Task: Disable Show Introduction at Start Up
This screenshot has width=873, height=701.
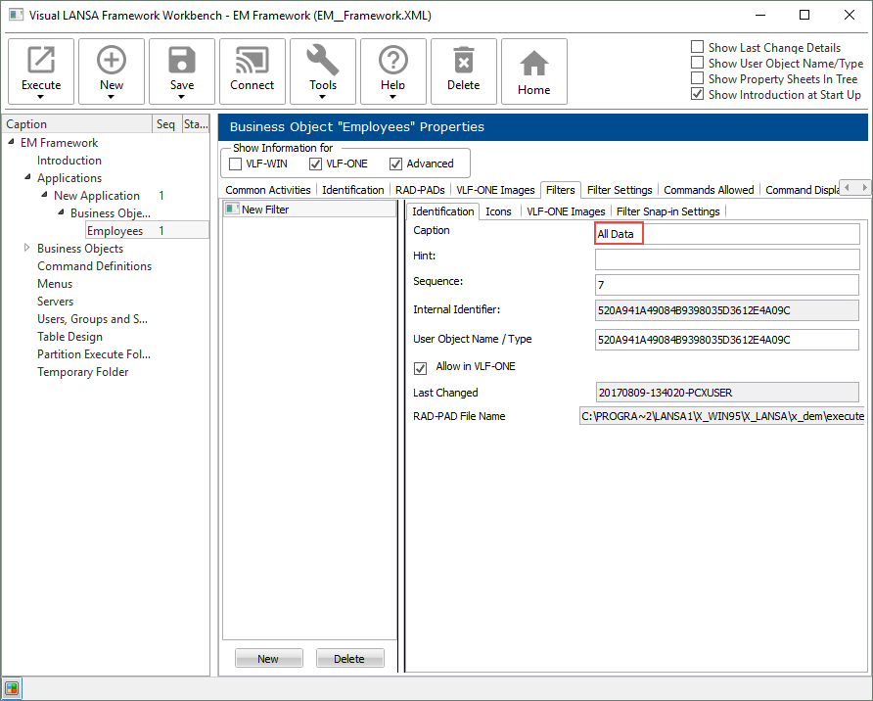Action: click(697, 94)
